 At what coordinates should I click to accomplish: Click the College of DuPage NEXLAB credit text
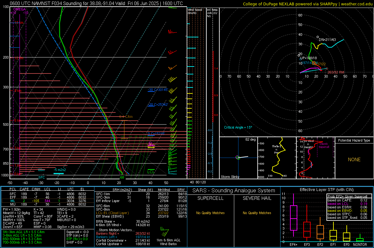tap(308, 4)
